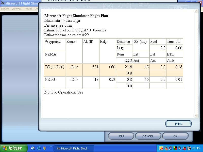Viewport: 203px width, 152px height.
Task: Open the Flights menu
Action: (5, 9)
